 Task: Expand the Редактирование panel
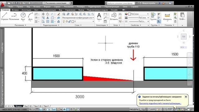pos(51,25)
